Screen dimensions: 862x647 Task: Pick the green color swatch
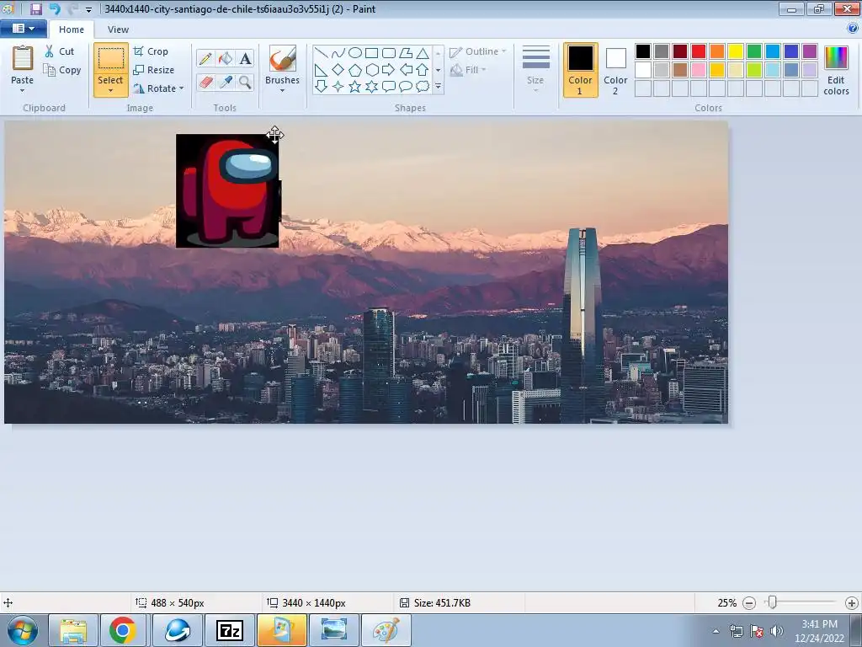click(x=754, y=51)
